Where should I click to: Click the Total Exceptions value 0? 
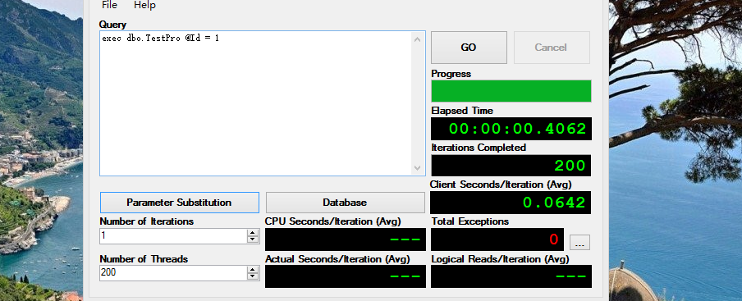(x=554, y=239)
